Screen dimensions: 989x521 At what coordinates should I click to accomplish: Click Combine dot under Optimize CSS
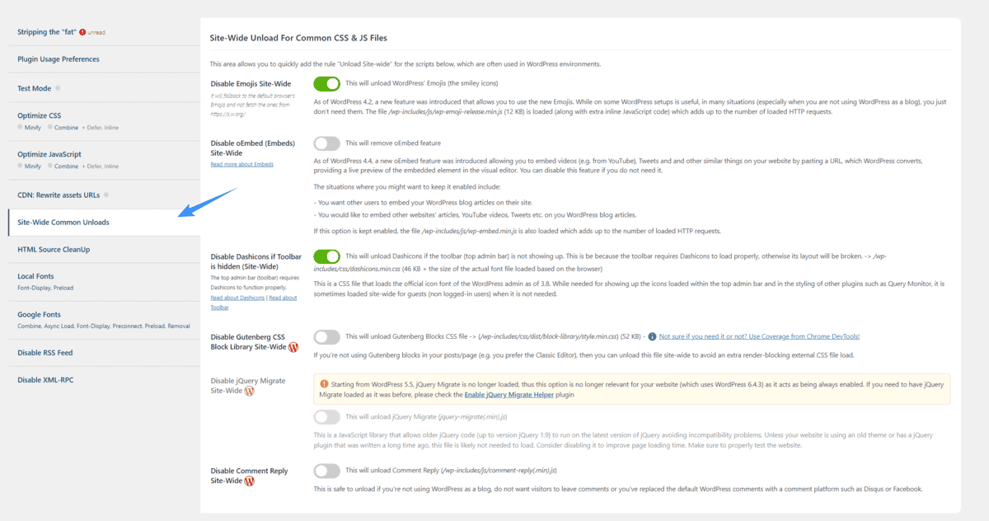[x=49, y=128]
